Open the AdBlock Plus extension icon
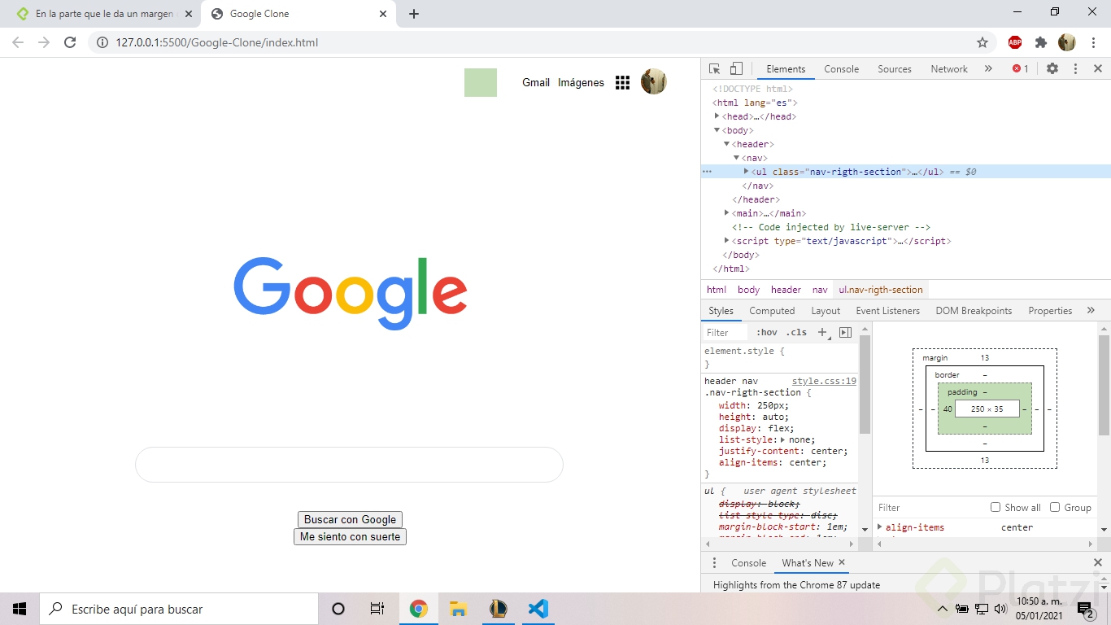This screenshot has width=1111, height=625. point(1015,42)
